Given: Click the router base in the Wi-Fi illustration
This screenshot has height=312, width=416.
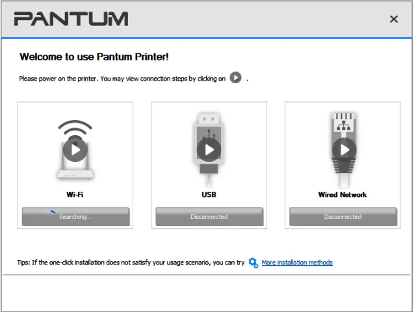Looking at the screenshot, I should tap(75, 174).
